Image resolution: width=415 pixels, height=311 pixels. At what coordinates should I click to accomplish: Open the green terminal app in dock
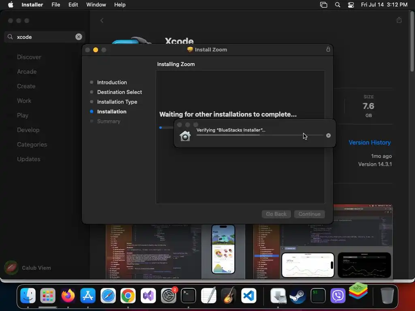(x=318, y=296)
